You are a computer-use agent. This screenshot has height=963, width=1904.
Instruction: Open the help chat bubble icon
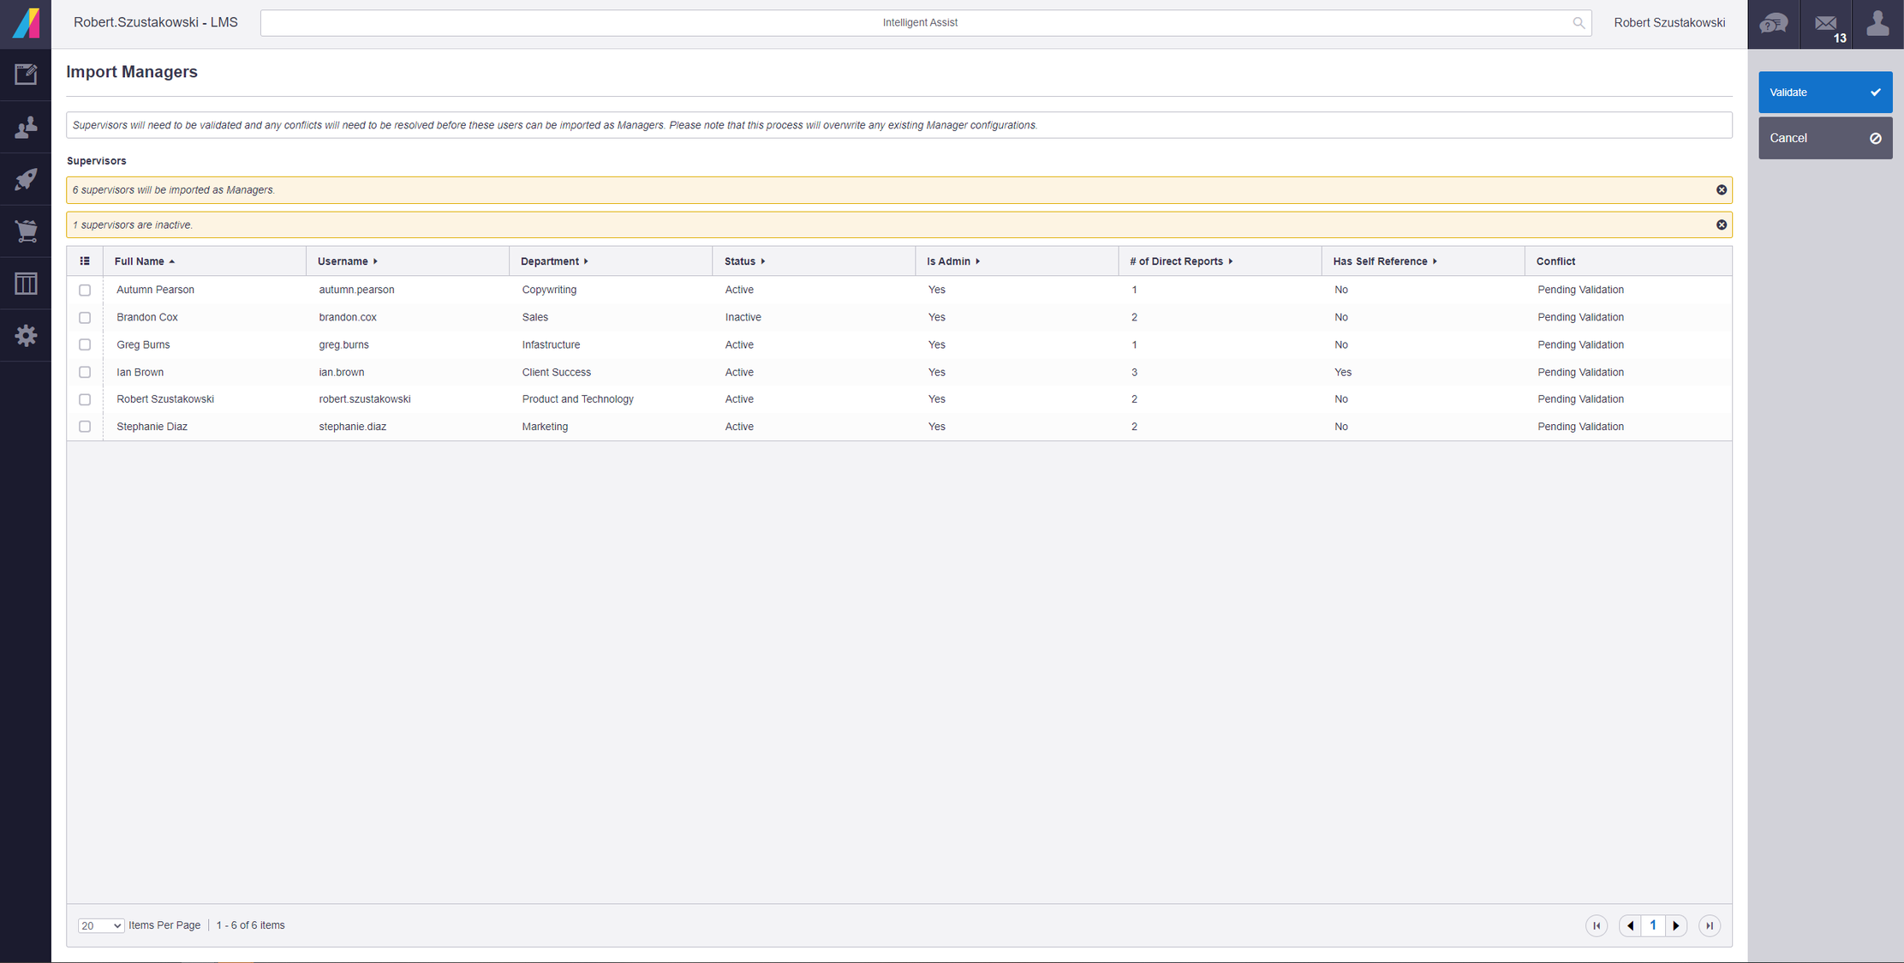pyautogui.click(x=1773, y=24)
